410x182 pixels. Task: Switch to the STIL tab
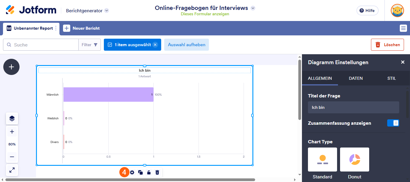pyautogui.click(x=392, y=78)
